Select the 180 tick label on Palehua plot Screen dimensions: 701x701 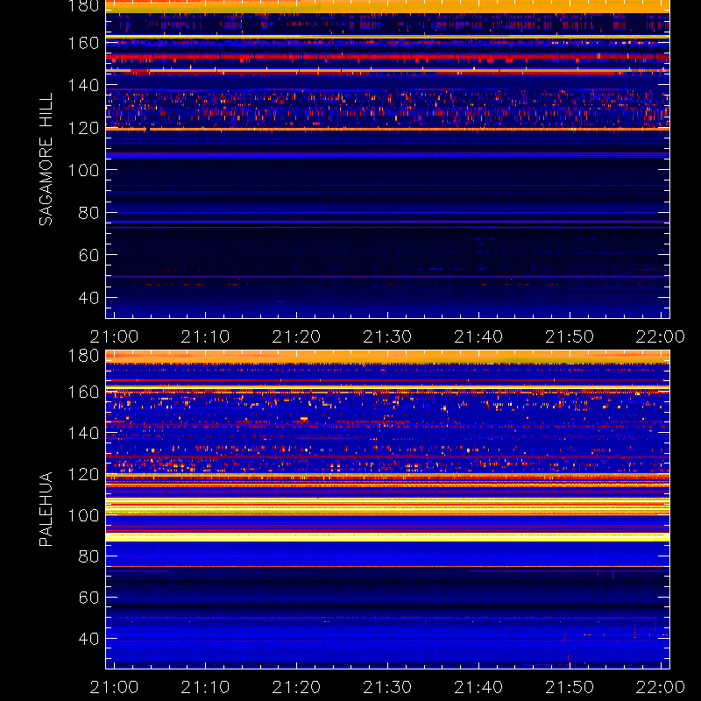tap(83, 356)
